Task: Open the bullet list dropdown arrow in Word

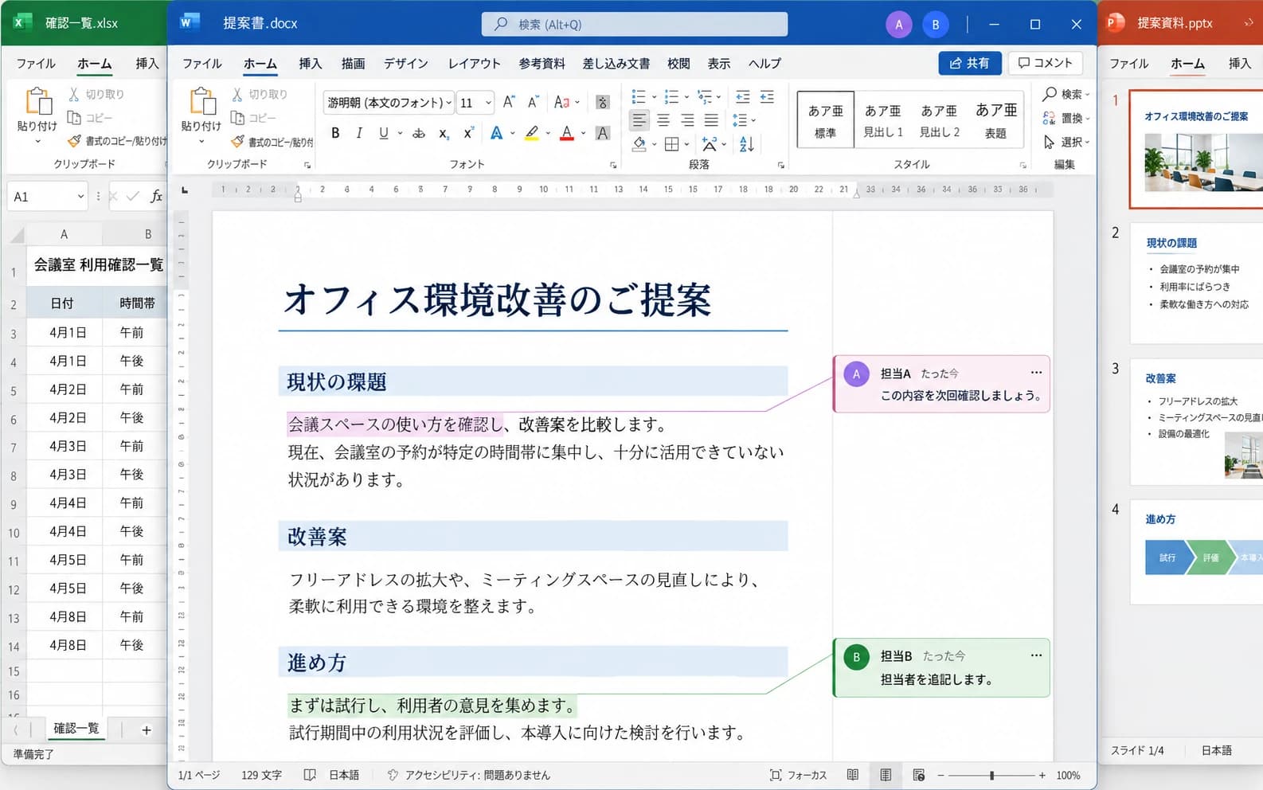Action: pos(654,97)
